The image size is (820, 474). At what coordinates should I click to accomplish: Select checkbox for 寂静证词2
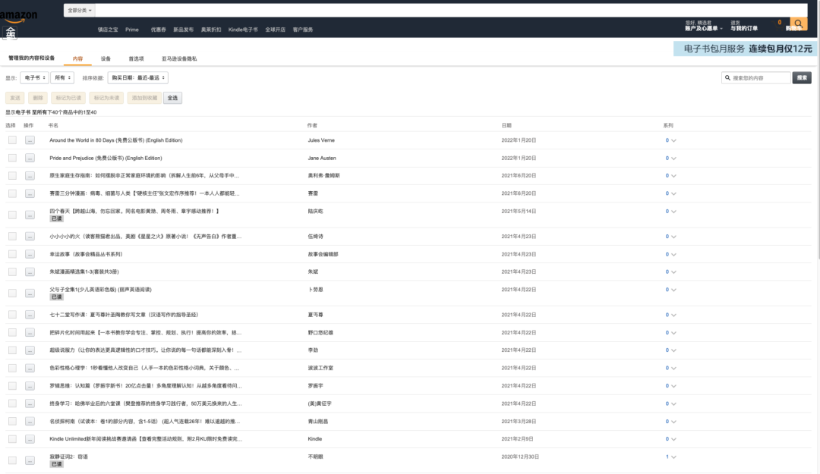point(13,460)
